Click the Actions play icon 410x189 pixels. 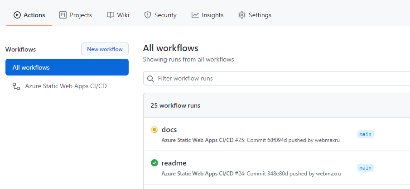17,15
